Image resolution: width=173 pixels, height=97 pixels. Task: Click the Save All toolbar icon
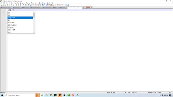tap(7, 5)
